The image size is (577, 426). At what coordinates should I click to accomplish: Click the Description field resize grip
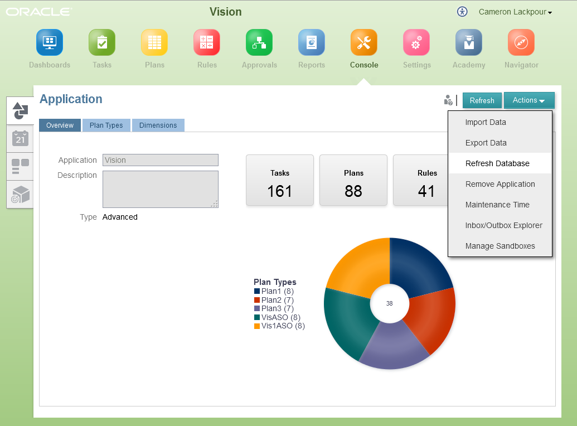tap(214, 204)
